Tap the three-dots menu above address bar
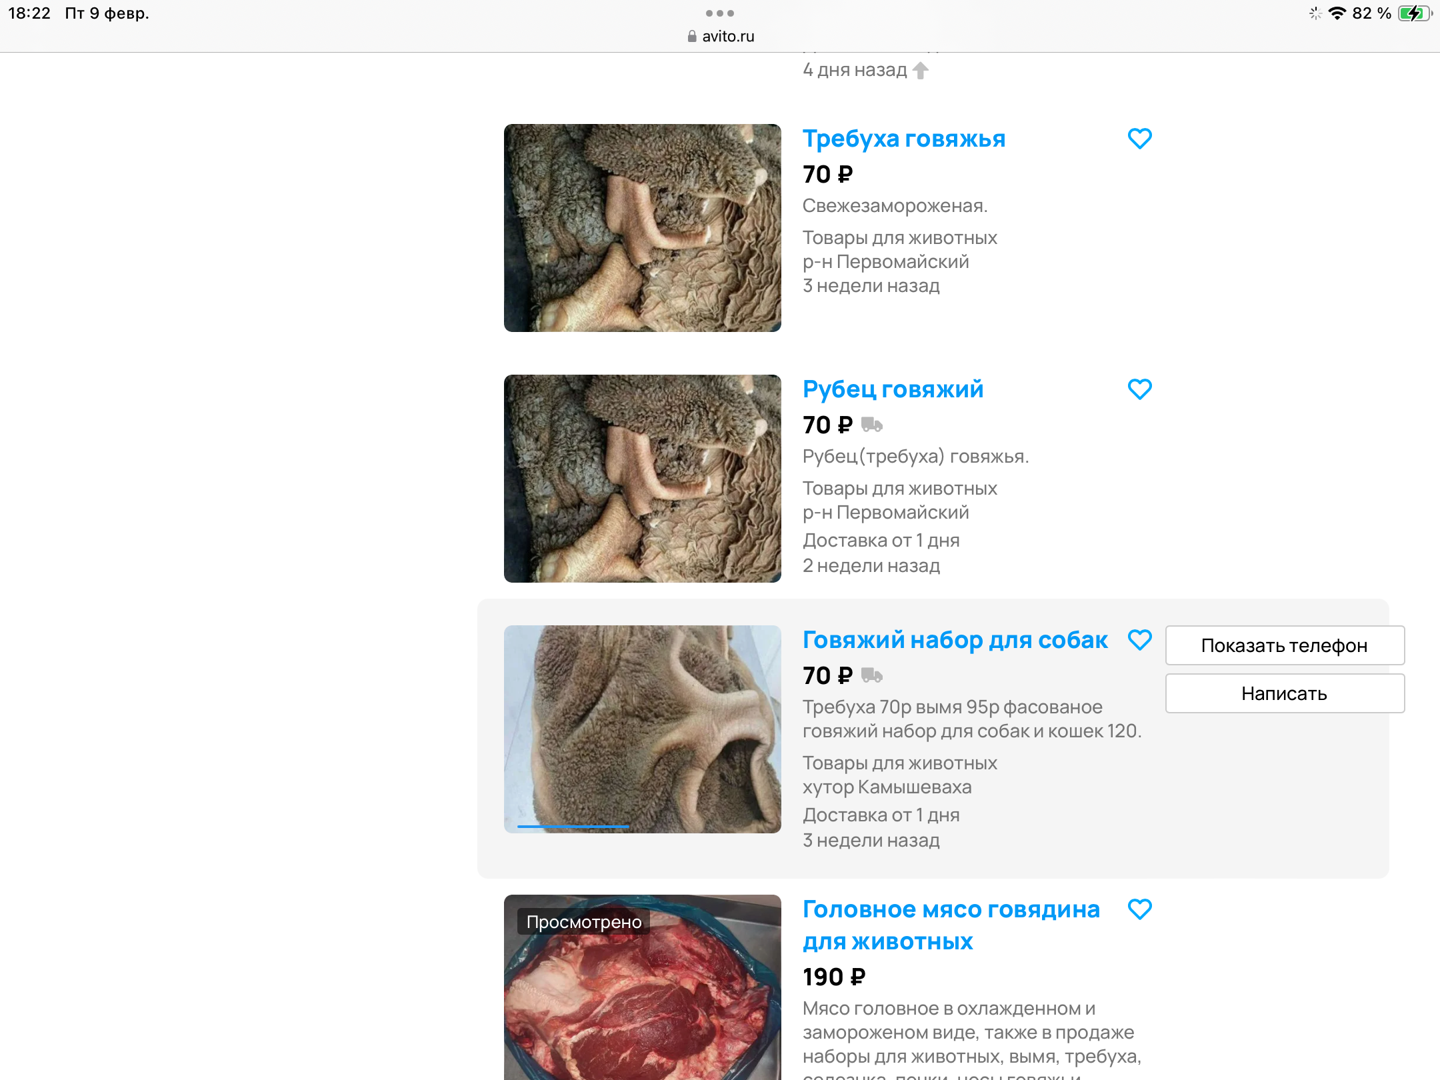1440x1080 pixels. click(720, 13)
